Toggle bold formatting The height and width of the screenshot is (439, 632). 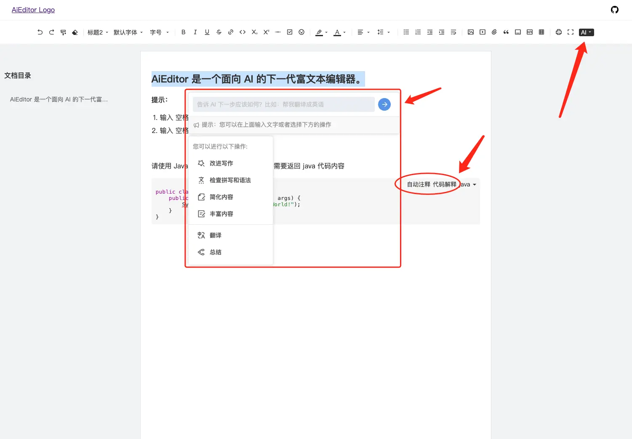coord(184,32)
